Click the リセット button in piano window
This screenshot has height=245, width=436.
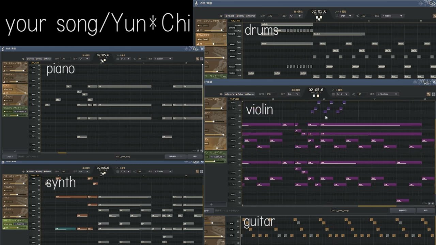pyautogui.click(x=10, y=157)
